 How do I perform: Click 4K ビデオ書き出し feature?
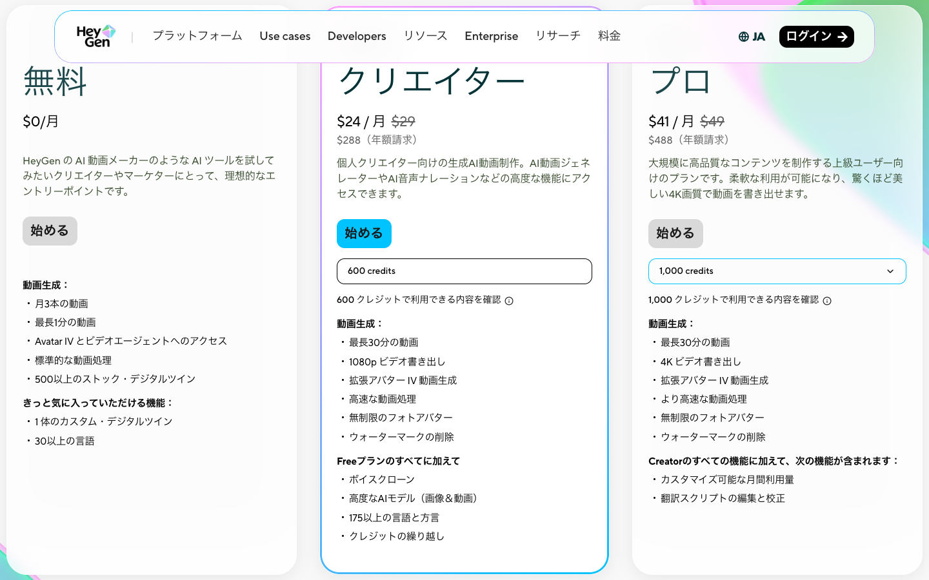tap(701, 362)
